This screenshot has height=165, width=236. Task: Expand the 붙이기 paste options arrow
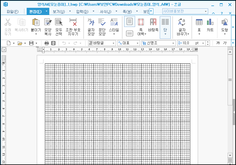36,34
